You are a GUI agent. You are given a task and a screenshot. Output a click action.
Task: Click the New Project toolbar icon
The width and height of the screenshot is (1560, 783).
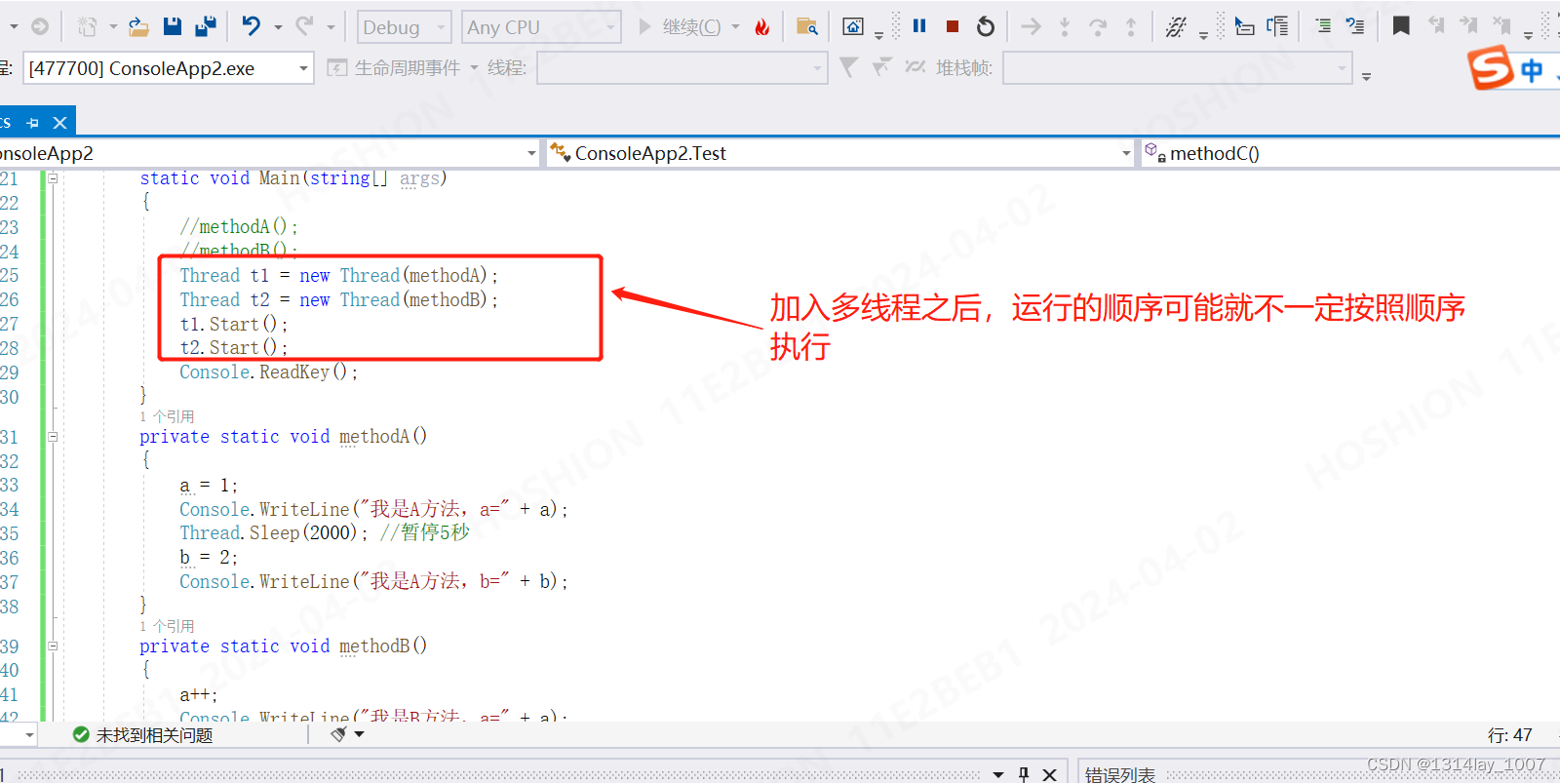coord(88,27)
